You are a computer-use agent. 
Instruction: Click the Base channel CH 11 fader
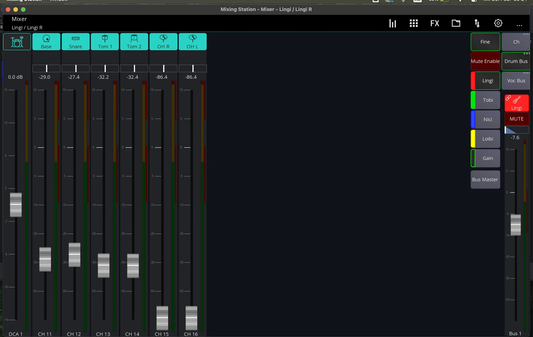point(45,259)
